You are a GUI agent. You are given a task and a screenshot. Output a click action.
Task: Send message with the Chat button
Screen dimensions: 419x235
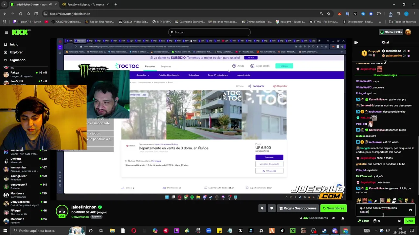pos(410,221)
